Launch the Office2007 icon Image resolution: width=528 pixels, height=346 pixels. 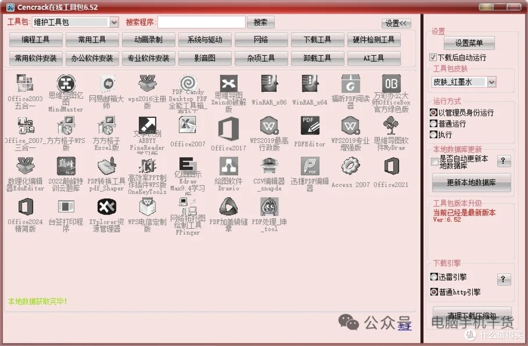tap(188, 125)
